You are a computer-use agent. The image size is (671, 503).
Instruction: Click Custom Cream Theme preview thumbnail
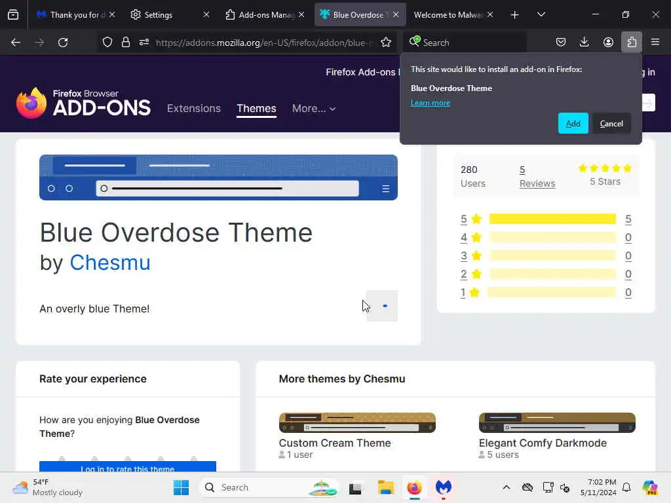(357, 422)
